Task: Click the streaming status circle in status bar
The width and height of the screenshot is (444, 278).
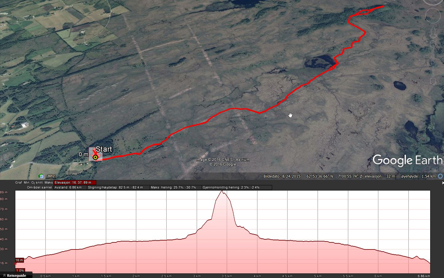Action: coord(440,176)
